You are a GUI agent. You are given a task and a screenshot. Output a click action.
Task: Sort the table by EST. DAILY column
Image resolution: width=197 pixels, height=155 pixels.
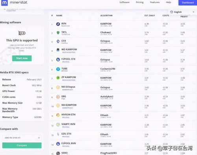[x=150, y=15]
